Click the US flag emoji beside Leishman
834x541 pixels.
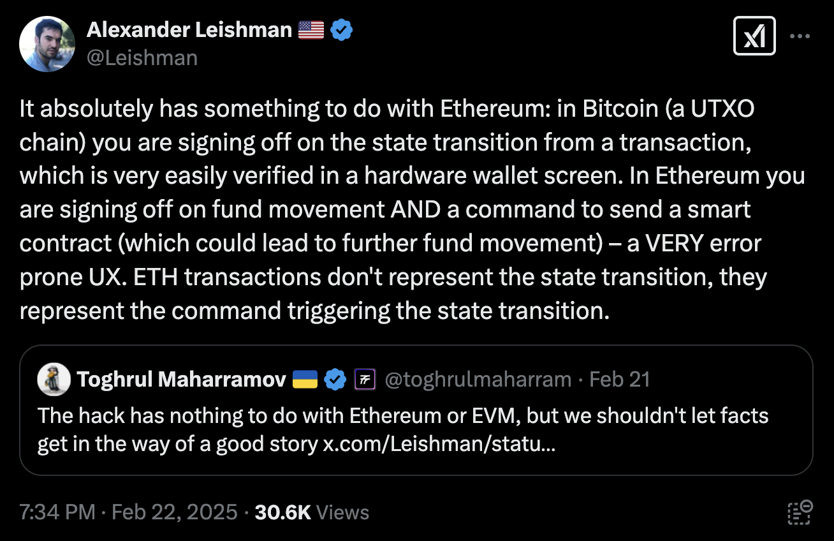311,30
